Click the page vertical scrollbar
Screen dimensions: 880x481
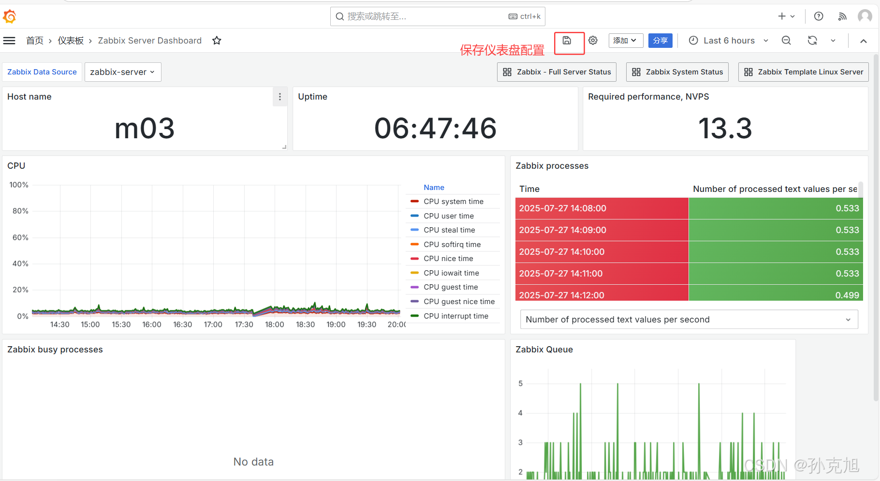pos(876,227)
